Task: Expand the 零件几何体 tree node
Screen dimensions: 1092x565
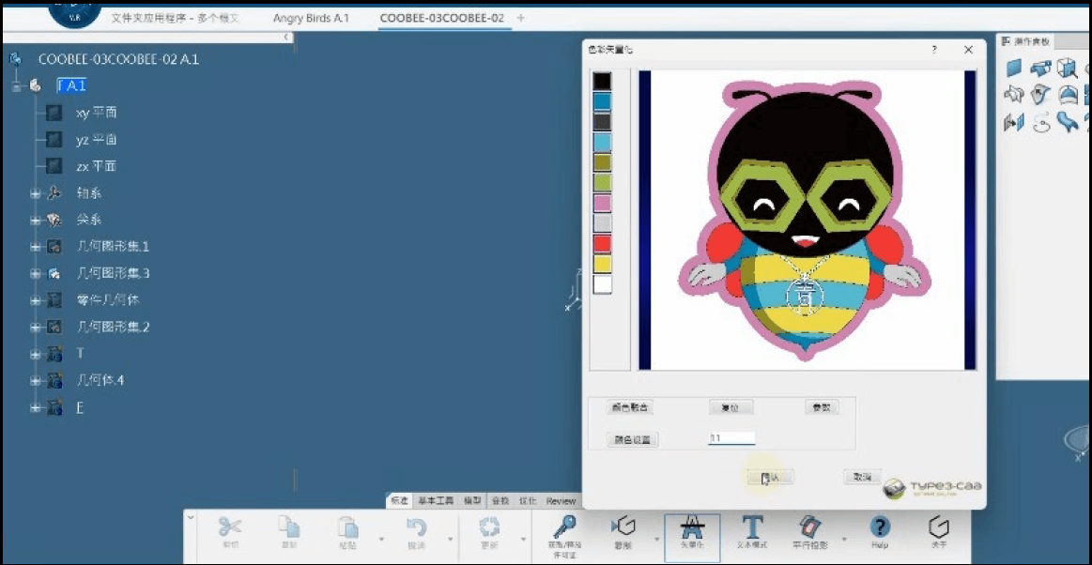Action: point(35,300)
